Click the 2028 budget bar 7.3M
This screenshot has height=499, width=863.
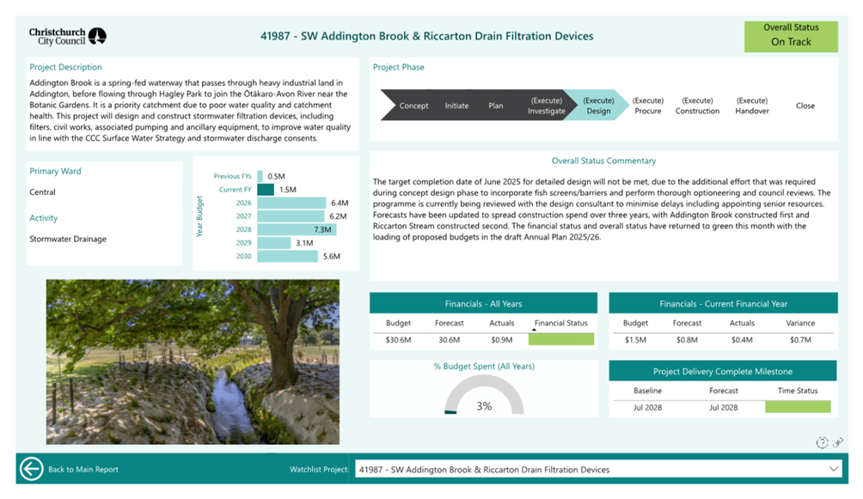(297, 229)
